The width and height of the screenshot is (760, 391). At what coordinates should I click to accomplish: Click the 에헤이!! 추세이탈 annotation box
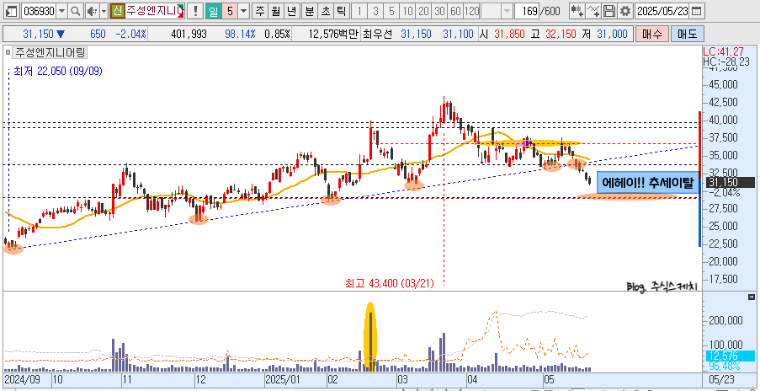(647, 182)
